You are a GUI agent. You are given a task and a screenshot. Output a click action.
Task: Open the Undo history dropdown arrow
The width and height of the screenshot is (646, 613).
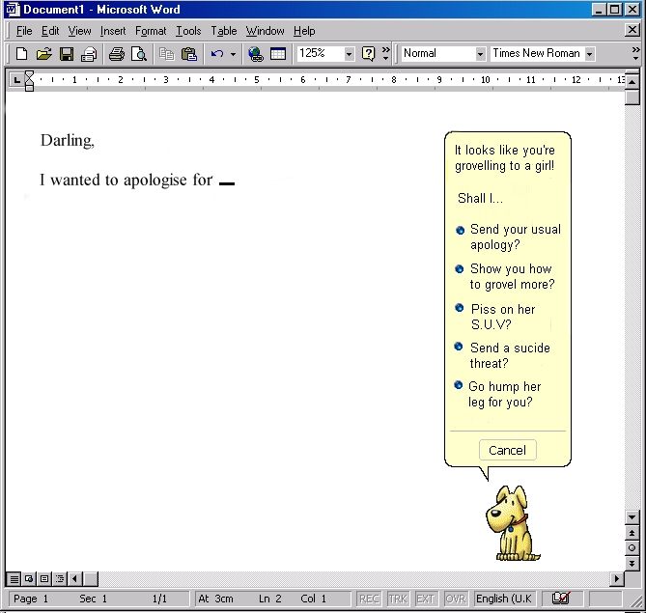coord(233,54)
